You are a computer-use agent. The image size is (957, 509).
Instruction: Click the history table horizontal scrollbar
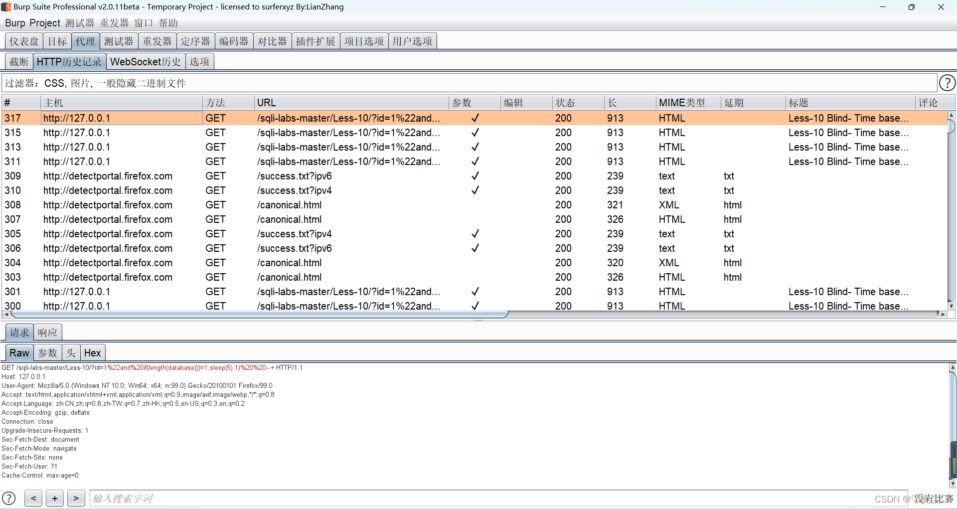pos(259,314)
